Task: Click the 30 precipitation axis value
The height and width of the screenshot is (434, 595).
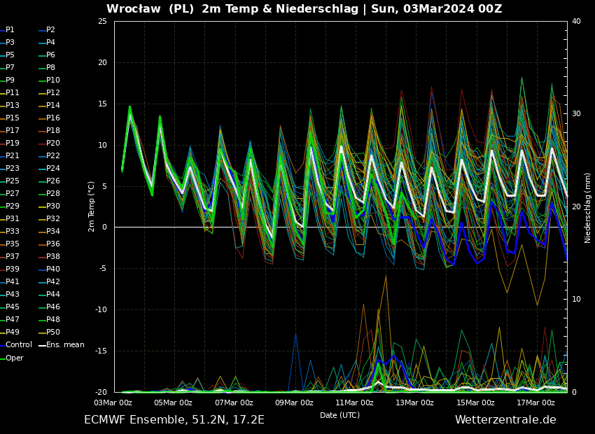Action: [576, 114]
